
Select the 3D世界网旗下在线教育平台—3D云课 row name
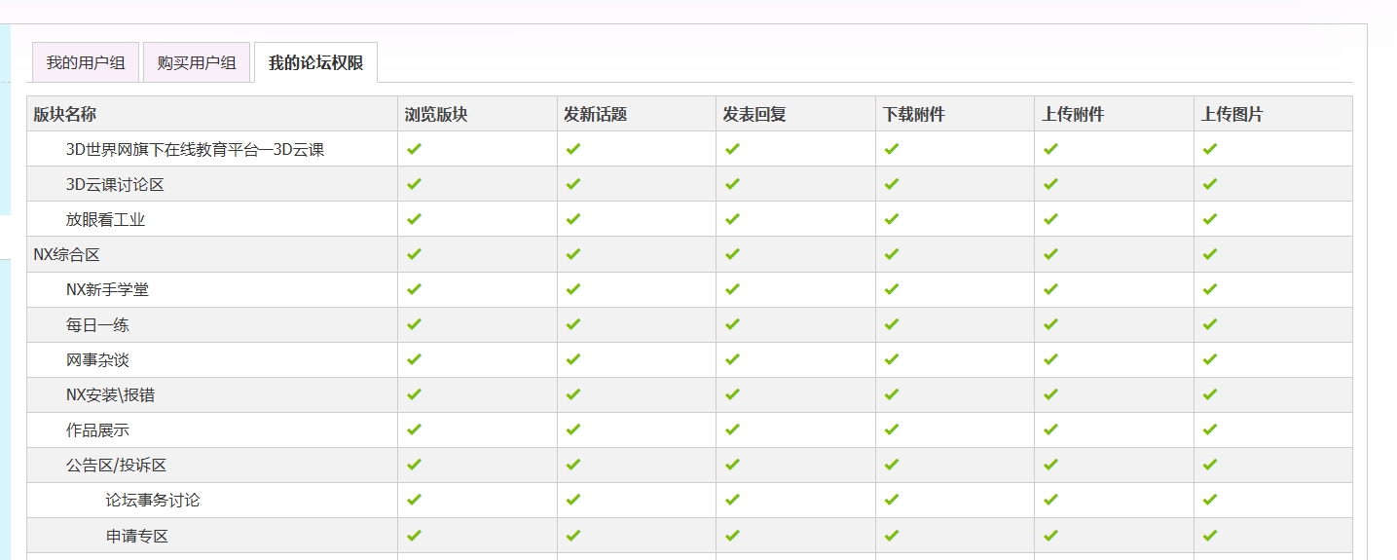[x=195, y=149]
